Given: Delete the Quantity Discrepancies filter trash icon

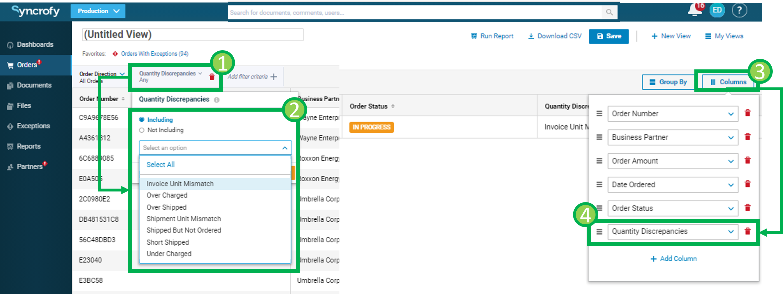Looking at the screenshot, I should pos(212,77).
